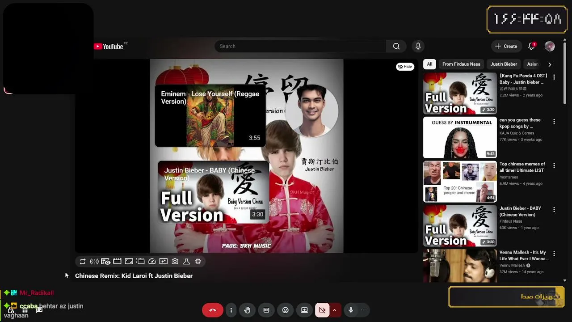The image size is (572, 322).
Task: Expand camera options with the up chevron
Action: click(334, 310)
